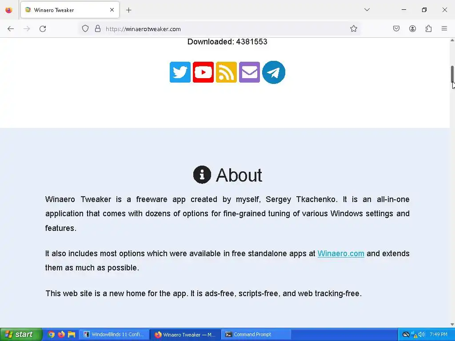Image resolution: width=455 pixels, height=341 pixels.
Task: Click the shield tracking protection icon
Action: pos(85,29)
